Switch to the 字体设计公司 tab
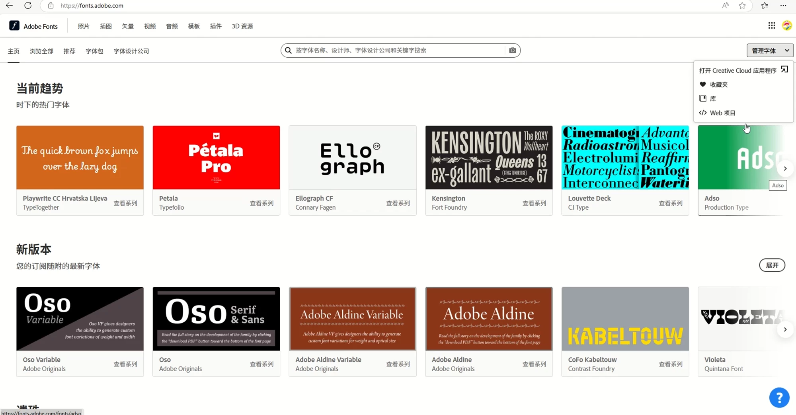 [131, 51]
